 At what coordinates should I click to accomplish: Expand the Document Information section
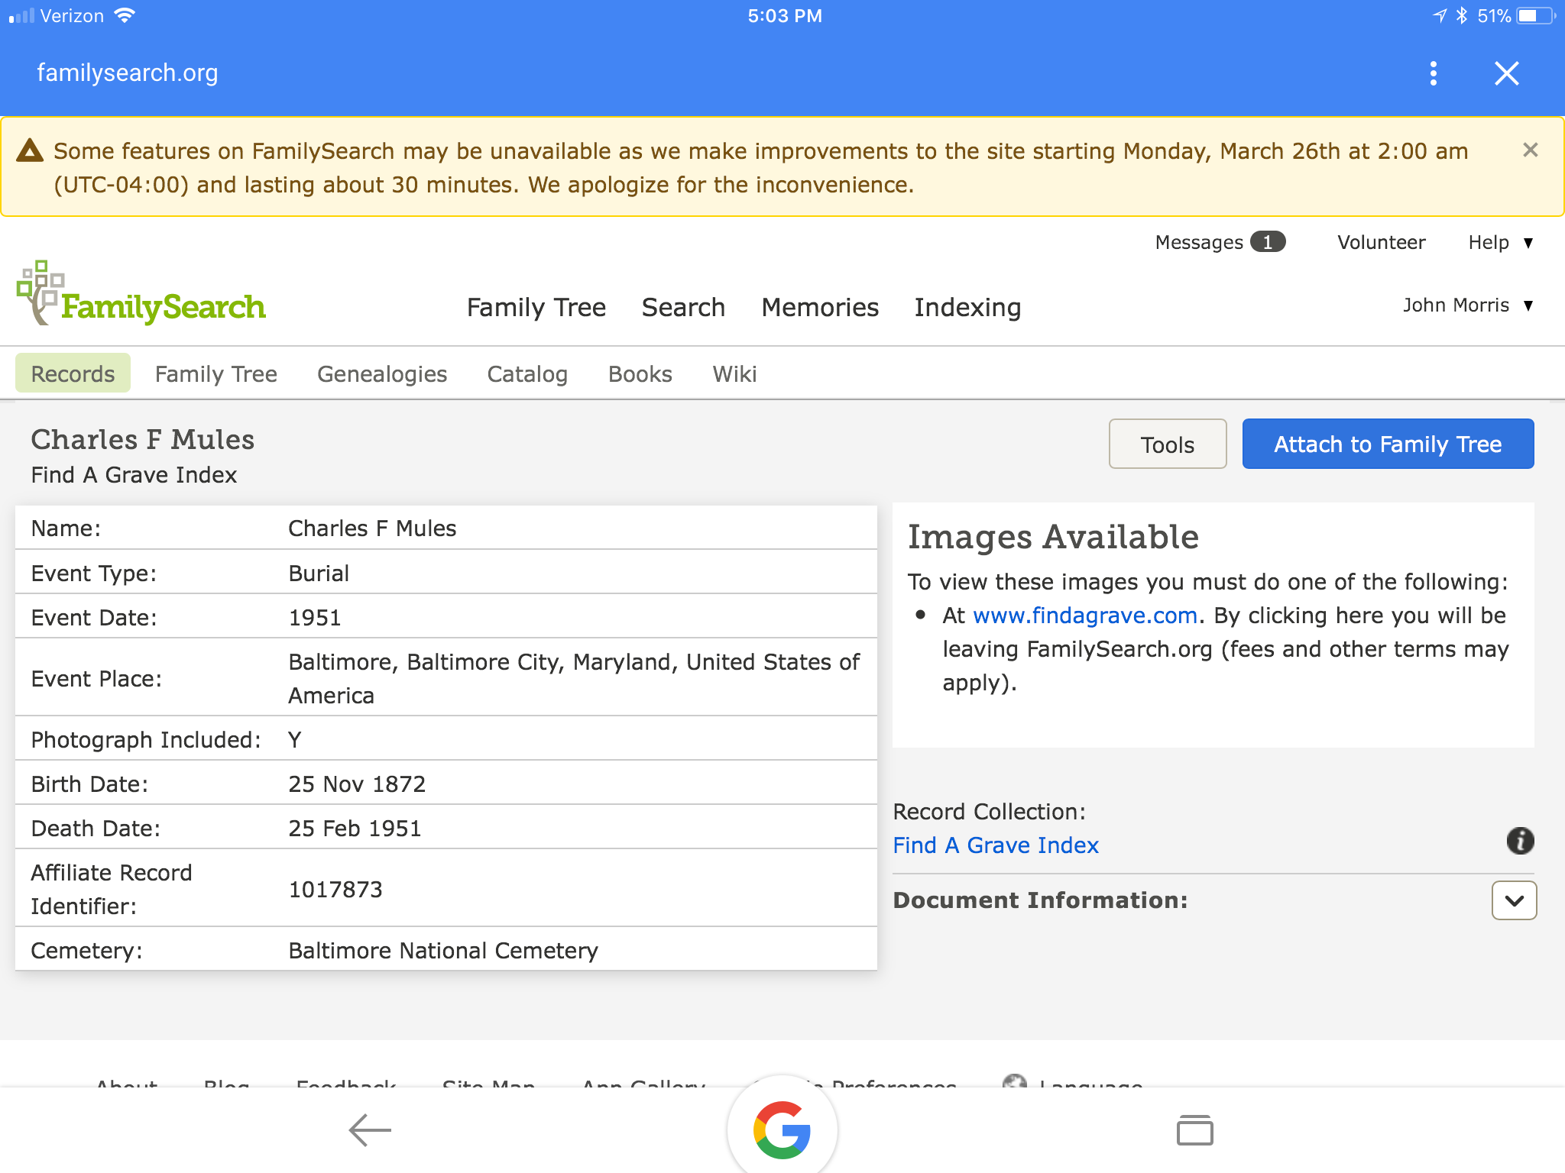coord(1513,900)
